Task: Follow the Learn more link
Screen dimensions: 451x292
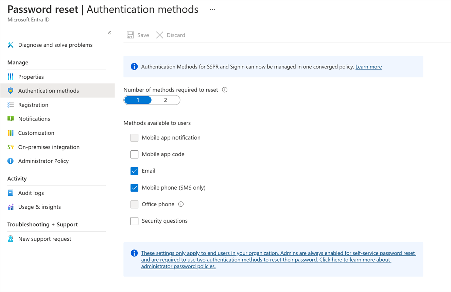Action: tap(368, 67)
